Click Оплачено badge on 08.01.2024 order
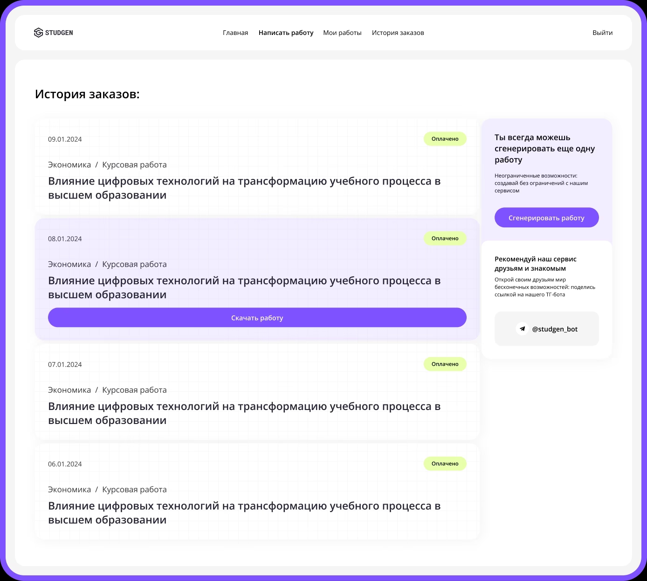The height and width of the screenshot is (581, 647). [x=445, y=239]
